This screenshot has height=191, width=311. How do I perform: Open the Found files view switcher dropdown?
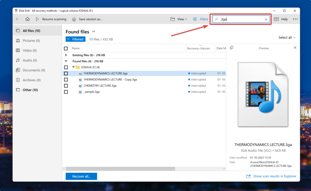[x=93, y=31]
